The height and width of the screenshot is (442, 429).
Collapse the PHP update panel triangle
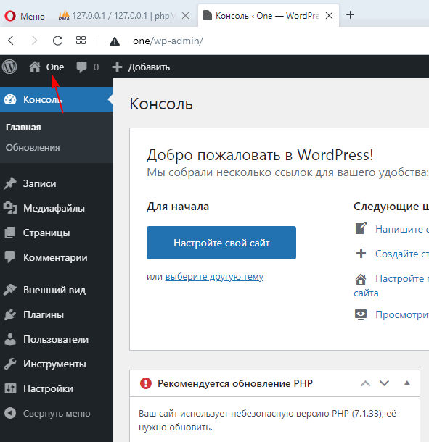click(x=407, y=383)
